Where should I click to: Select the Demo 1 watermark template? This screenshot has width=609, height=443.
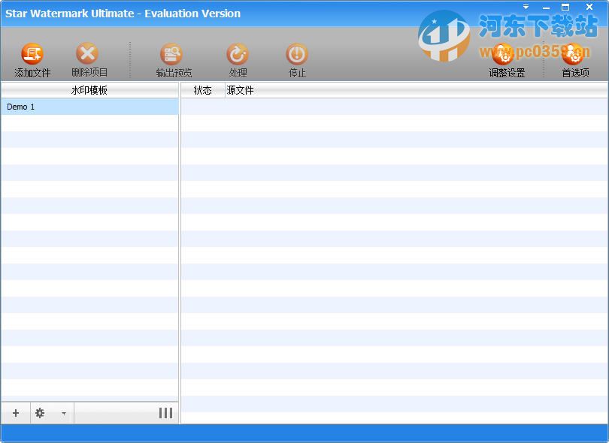(x=45, y=107)
